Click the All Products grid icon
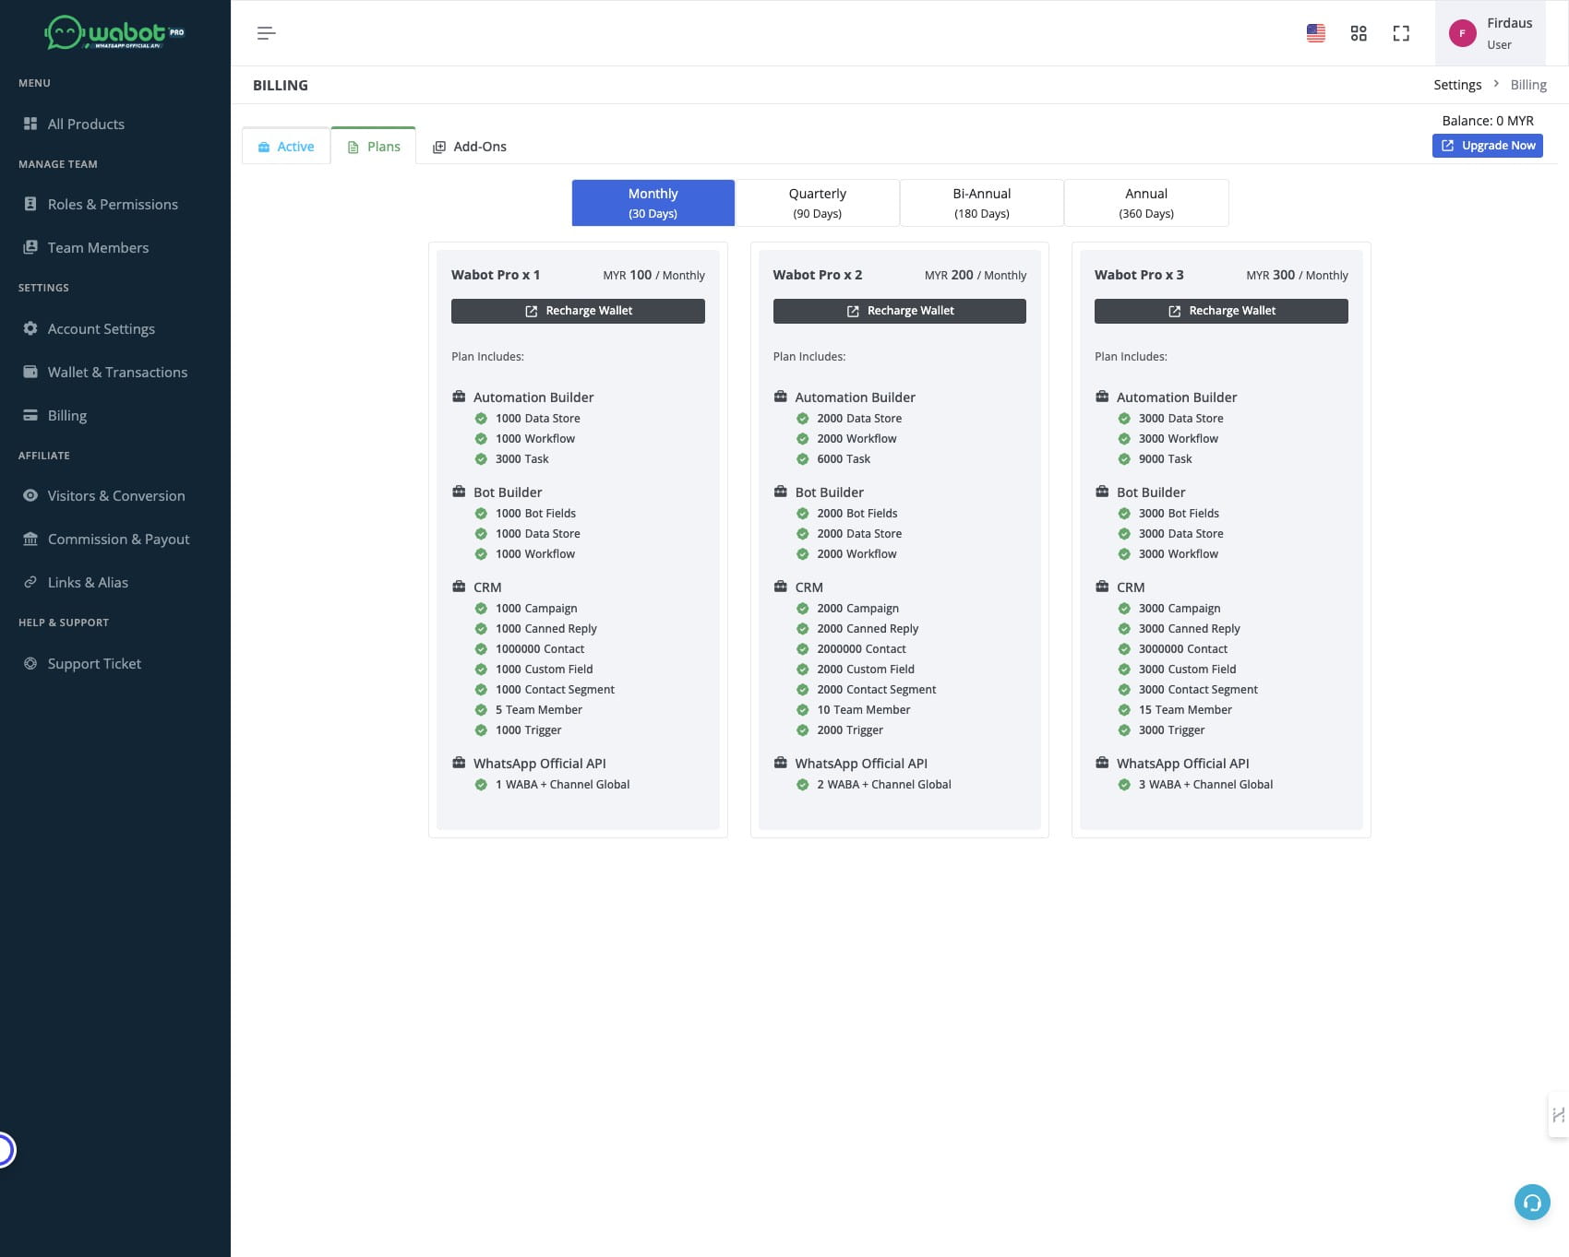This screenshot has height=1257, width=1569. point(30,124)
